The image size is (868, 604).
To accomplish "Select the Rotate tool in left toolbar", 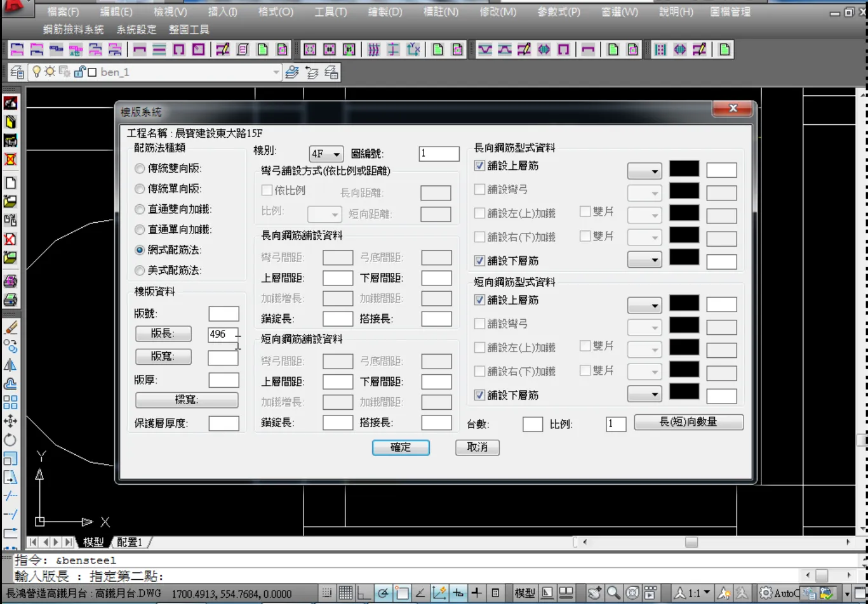I will coord(11,440).
